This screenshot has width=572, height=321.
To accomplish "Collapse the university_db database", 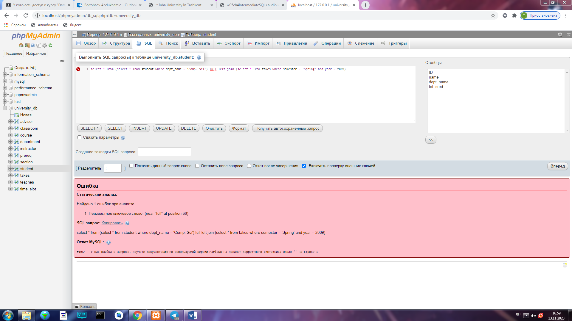I will tap(5, 108).
